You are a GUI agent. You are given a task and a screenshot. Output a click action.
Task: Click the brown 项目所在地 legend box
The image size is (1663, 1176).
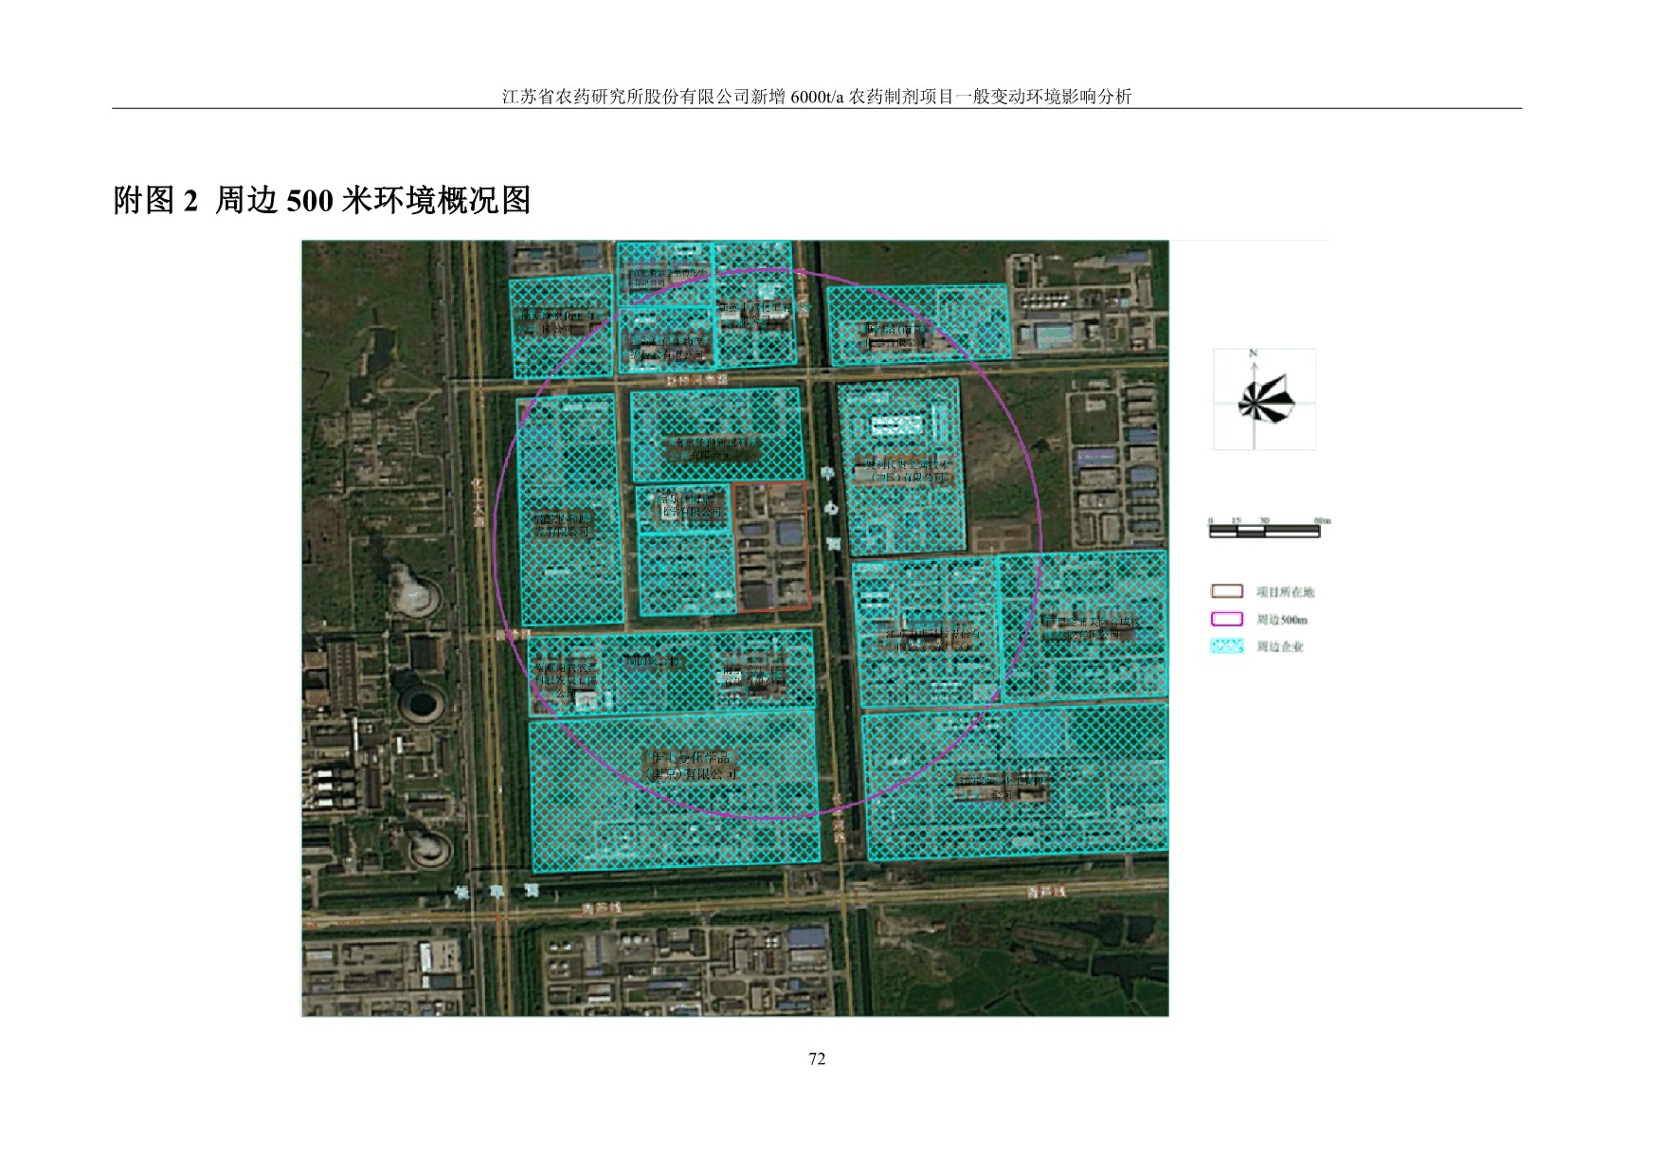(x=1226, y=591)
